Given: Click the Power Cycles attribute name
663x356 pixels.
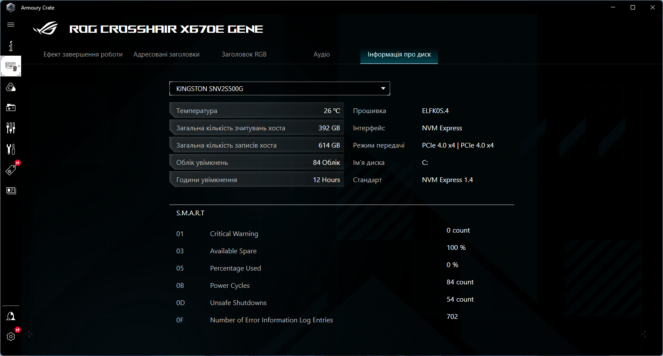Looking at the screenshot, I should point(230,286).
